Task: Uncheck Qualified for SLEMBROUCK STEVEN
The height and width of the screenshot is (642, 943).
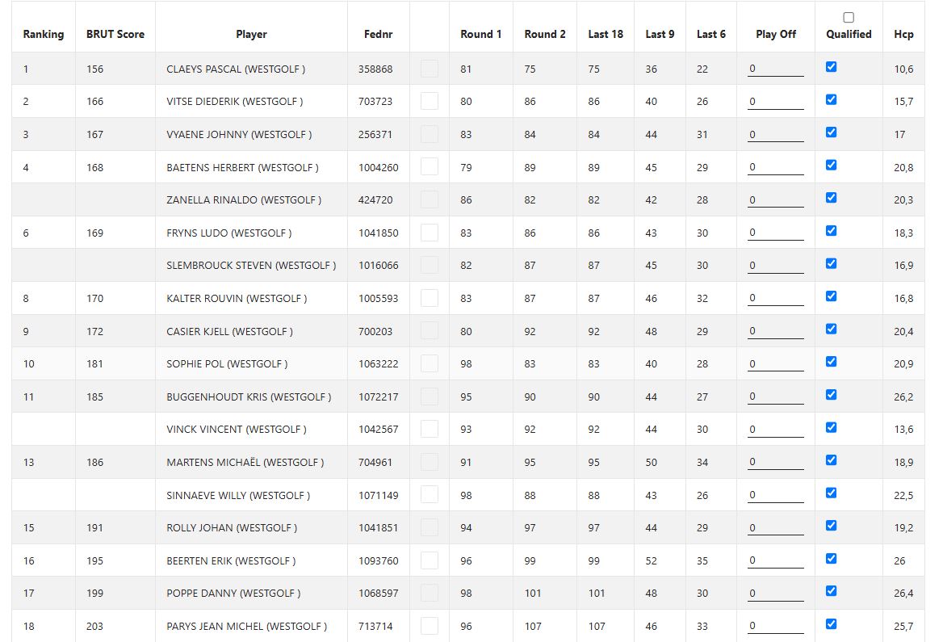Action: click(x=831, y=263)
